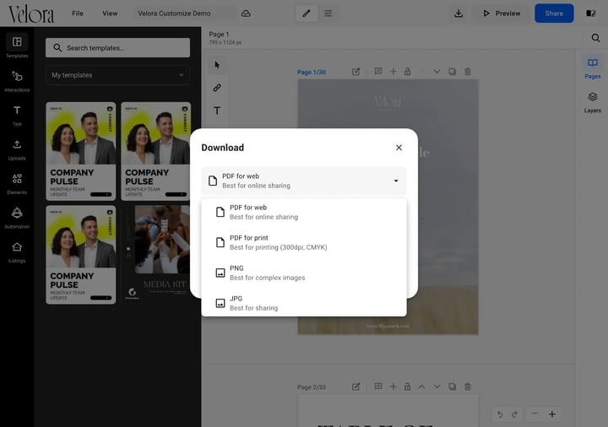Close the Download dialog

399,148
